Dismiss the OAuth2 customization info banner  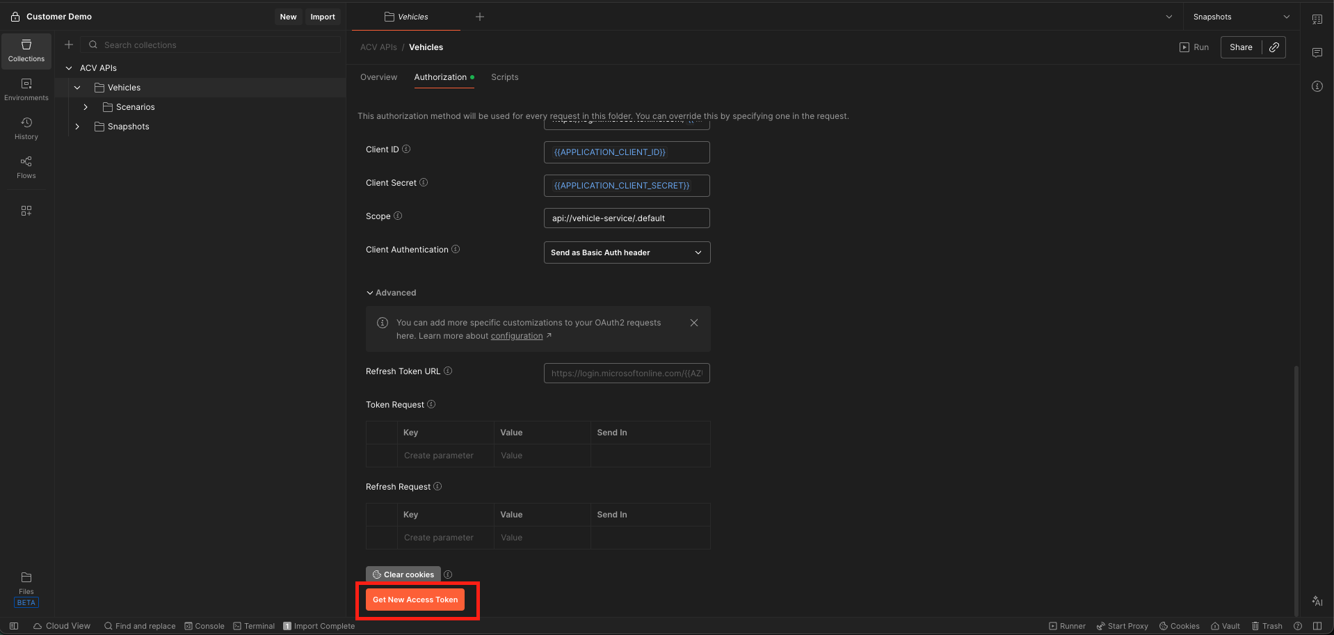click(693, 323)
